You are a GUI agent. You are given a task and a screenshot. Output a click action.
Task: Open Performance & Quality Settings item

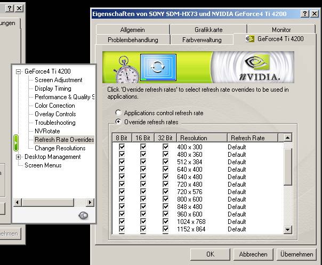(x=65, y=97)
